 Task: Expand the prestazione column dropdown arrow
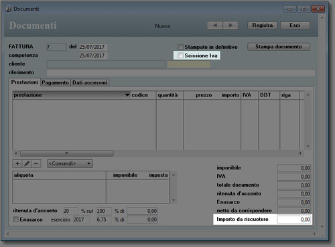127,95
